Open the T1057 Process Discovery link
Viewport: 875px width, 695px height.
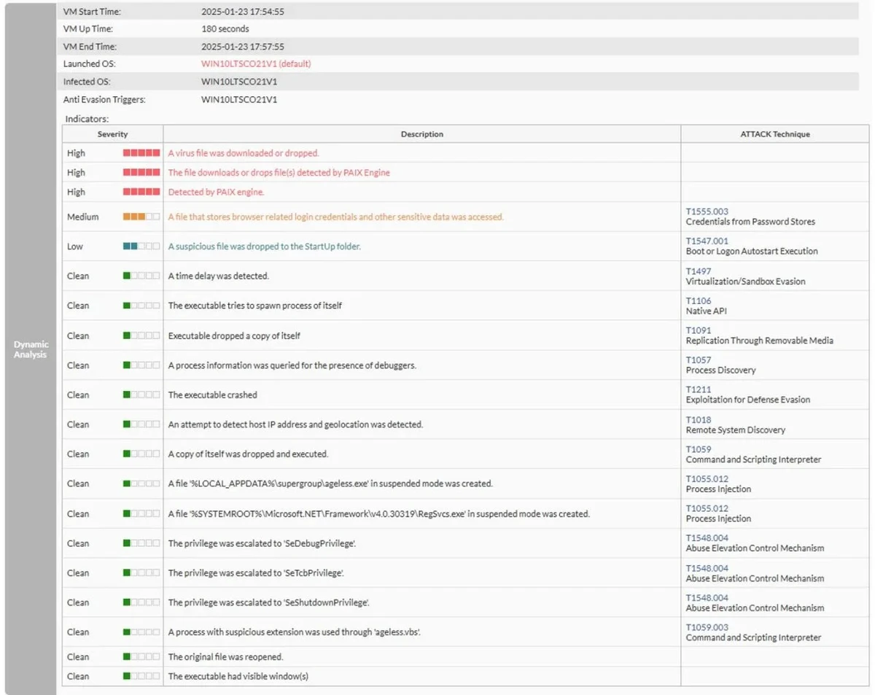(x=698, y=360)
